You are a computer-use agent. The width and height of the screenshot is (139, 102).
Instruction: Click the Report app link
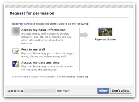pyautogui.click(x=83, y=77)
